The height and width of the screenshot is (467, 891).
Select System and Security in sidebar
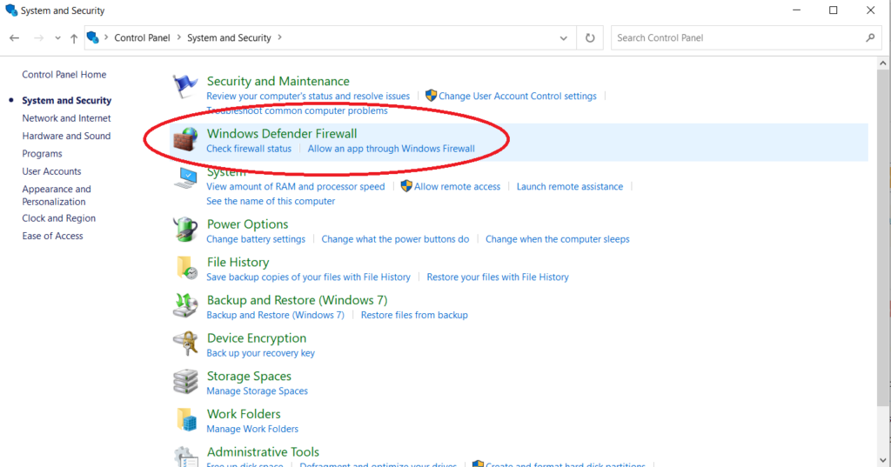coord(66,101)
